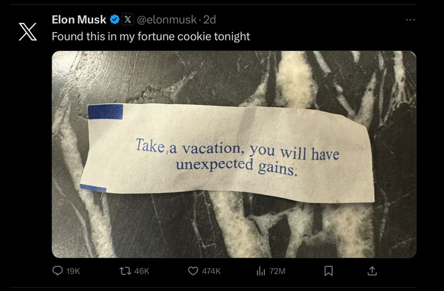This screenshot has width=444, height=291.
Task: Click the 19K replies count
Action: [x=73, y=271]
